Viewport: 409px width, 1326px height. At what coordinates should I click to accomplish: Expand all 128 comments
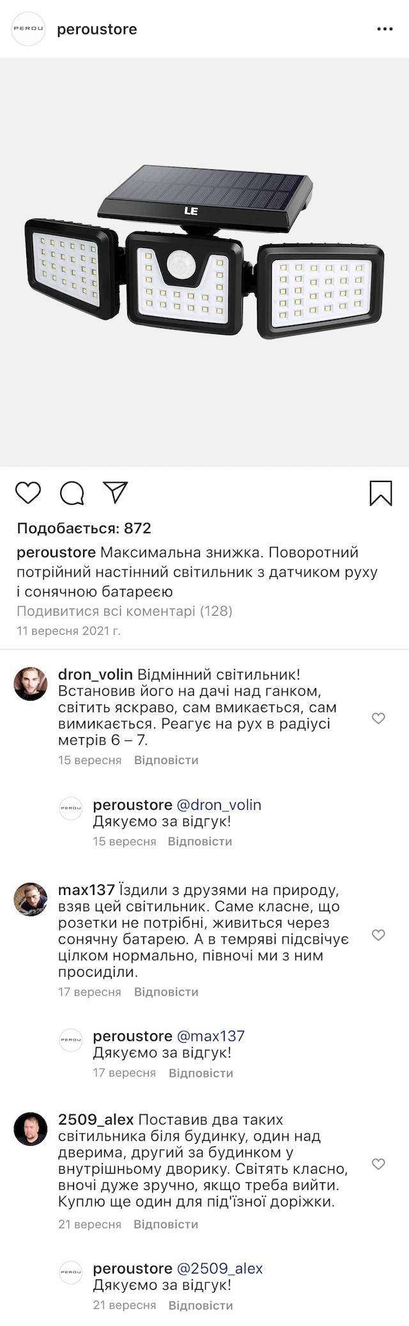pos(125,611)
